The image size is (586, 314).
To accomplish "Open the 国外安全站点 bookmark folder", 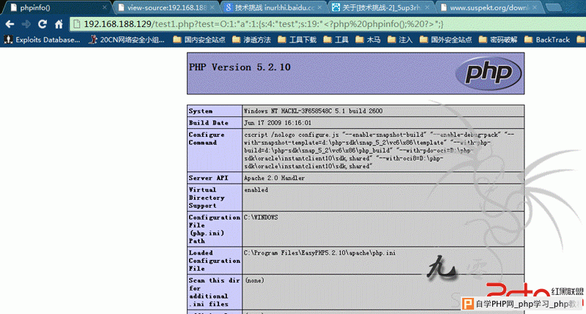I will coord(445,40).
